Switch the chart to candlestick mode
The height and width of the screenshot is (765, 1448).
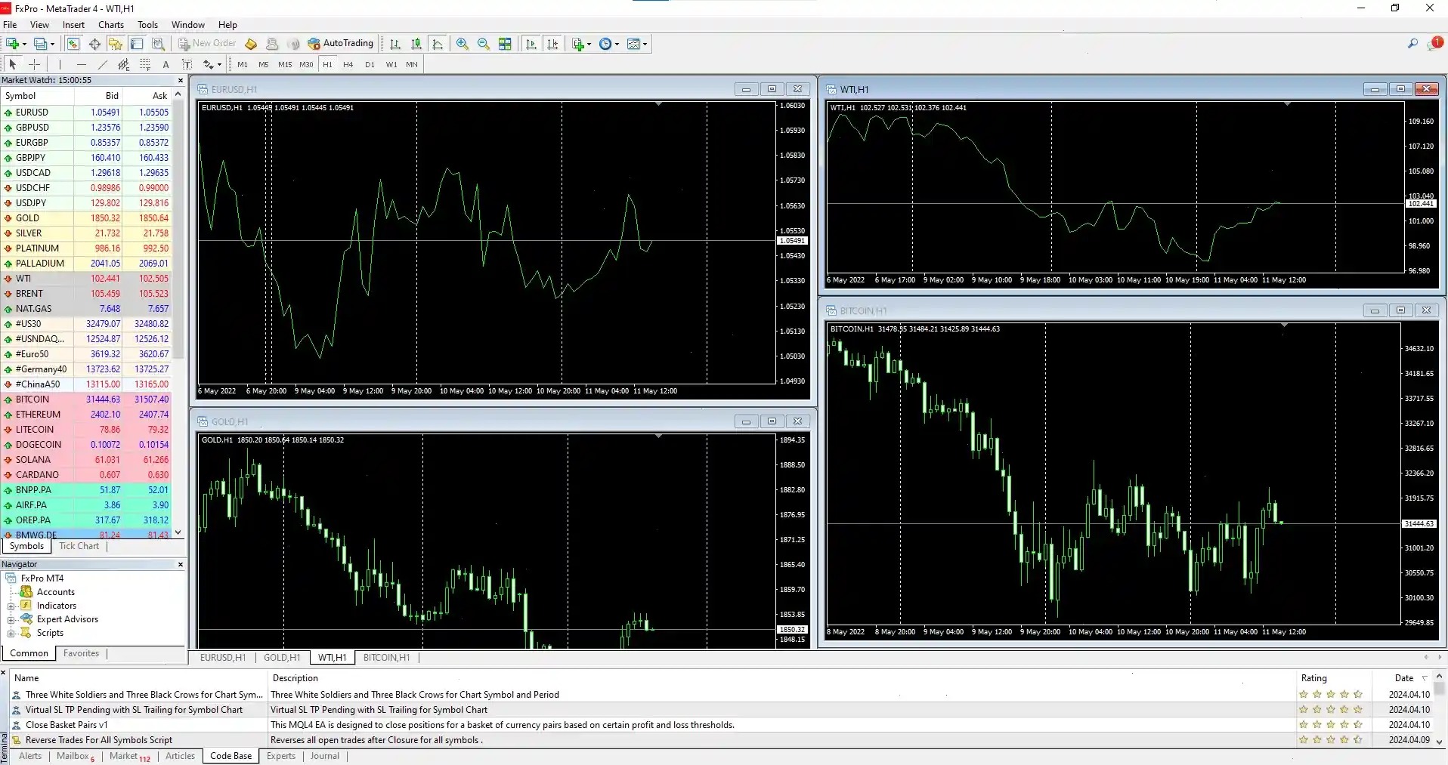[416, 43]
